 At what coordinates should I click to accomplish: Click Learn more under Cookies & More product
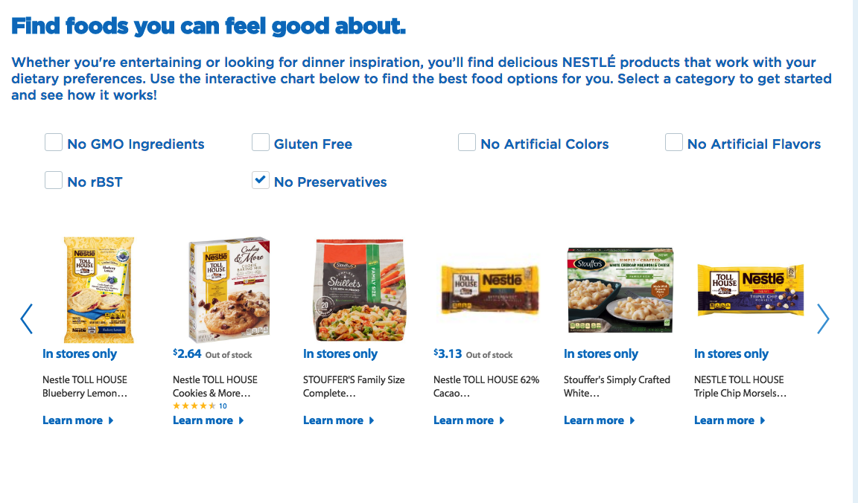pyautogui.click(x=209, y=420)
